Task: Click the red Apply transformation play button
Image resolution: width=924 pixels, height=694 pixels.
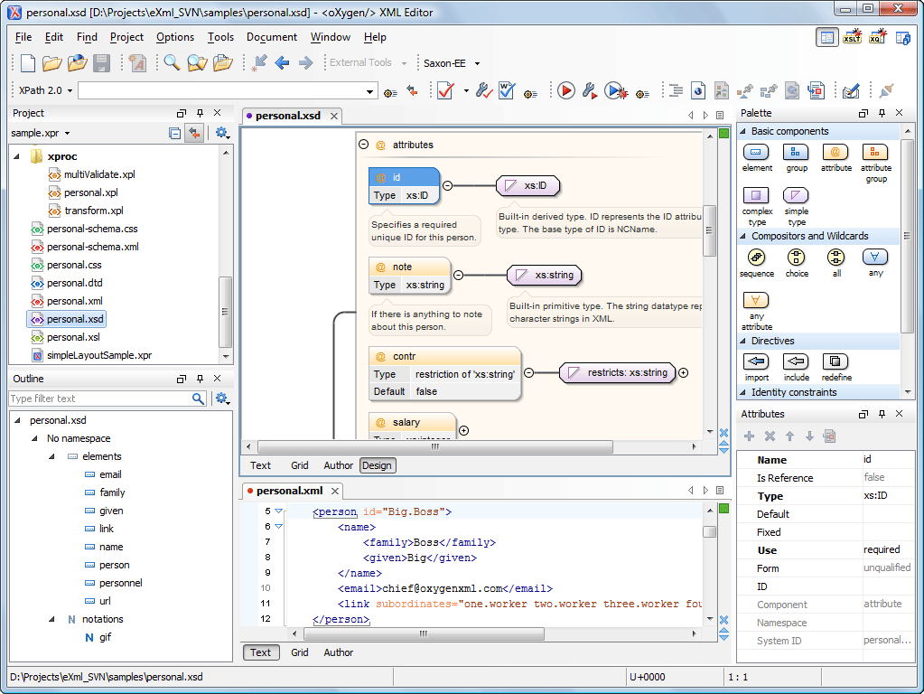Action: click(x=565, y=90)
